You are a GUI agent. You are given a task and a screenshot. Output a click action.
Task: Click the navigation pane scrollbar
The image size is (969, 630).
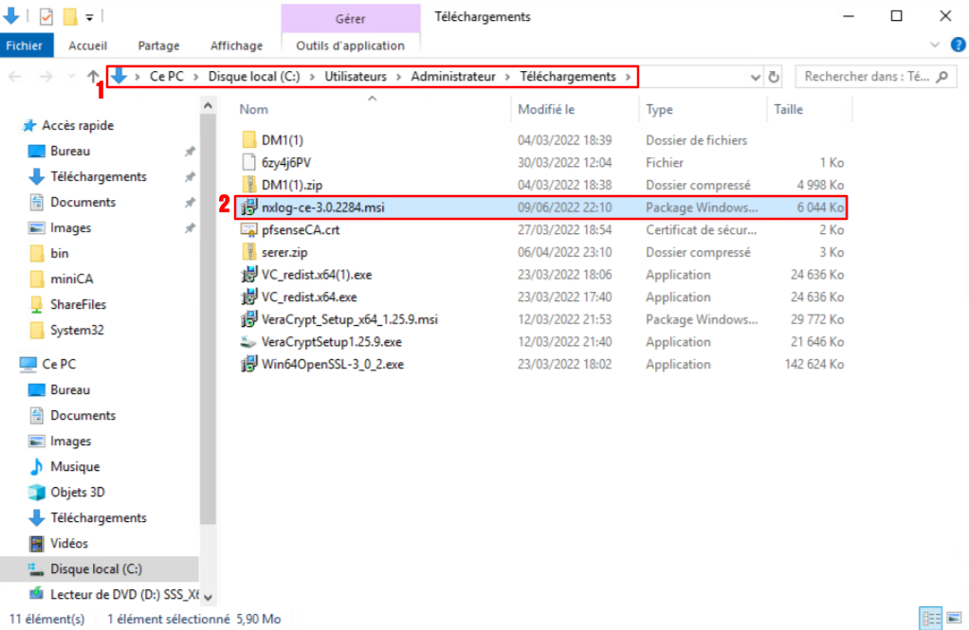pyautogui.click(x=208, y=332)
